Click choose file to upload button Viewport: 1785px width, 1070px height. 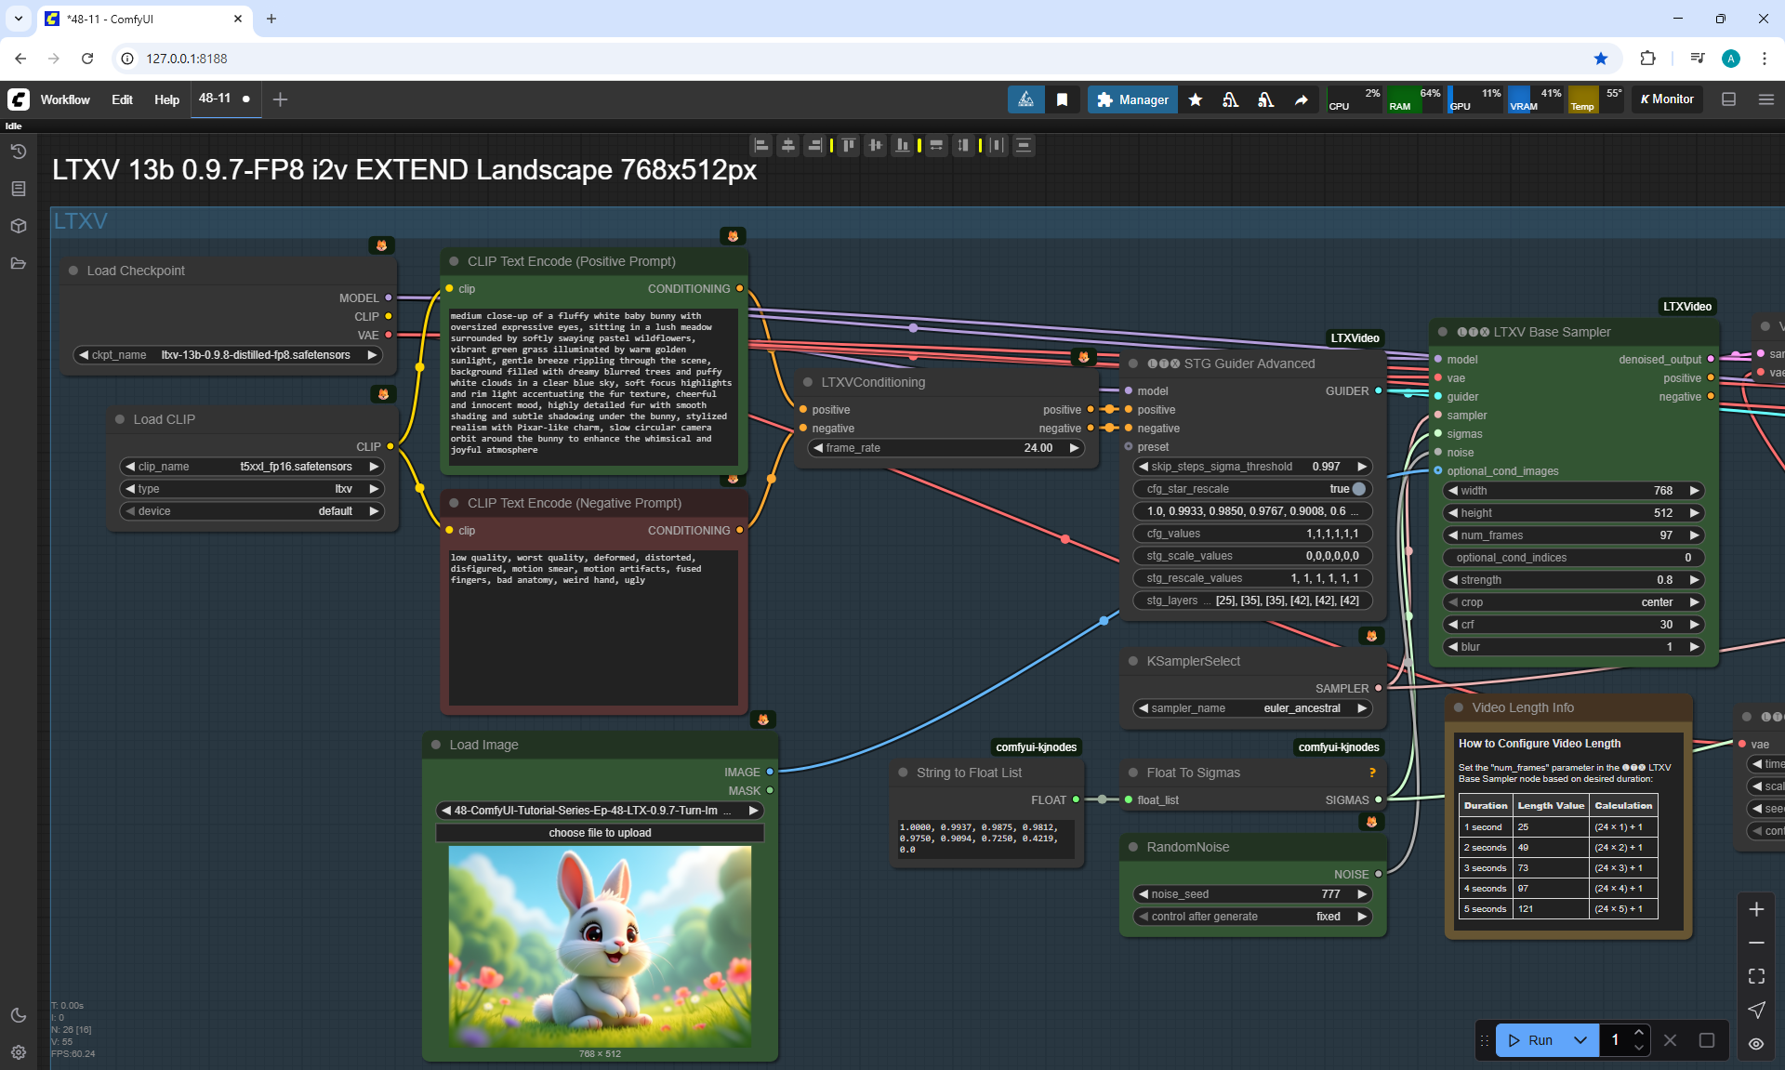pyautogui.click(x=600, y=833)
